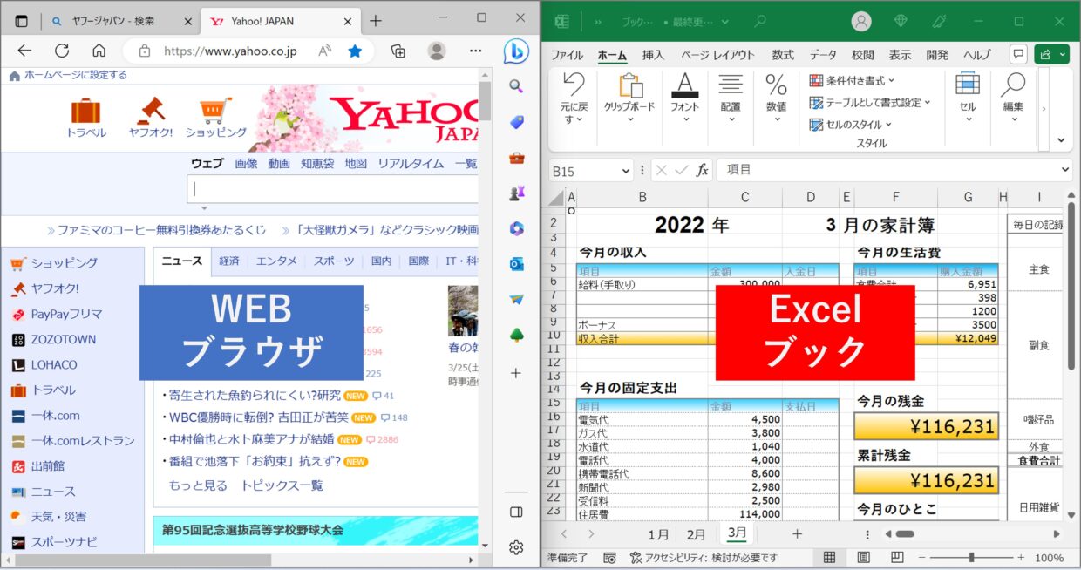Switch Excel to Page Layout view
The height and width of the screenshot is (570, 1081).
[863, 558]
